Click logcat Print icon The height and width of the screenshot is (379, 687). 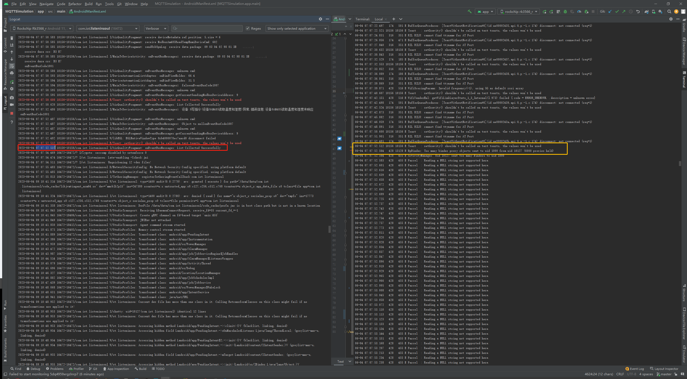pyautogui.click(x=12, y=73)
